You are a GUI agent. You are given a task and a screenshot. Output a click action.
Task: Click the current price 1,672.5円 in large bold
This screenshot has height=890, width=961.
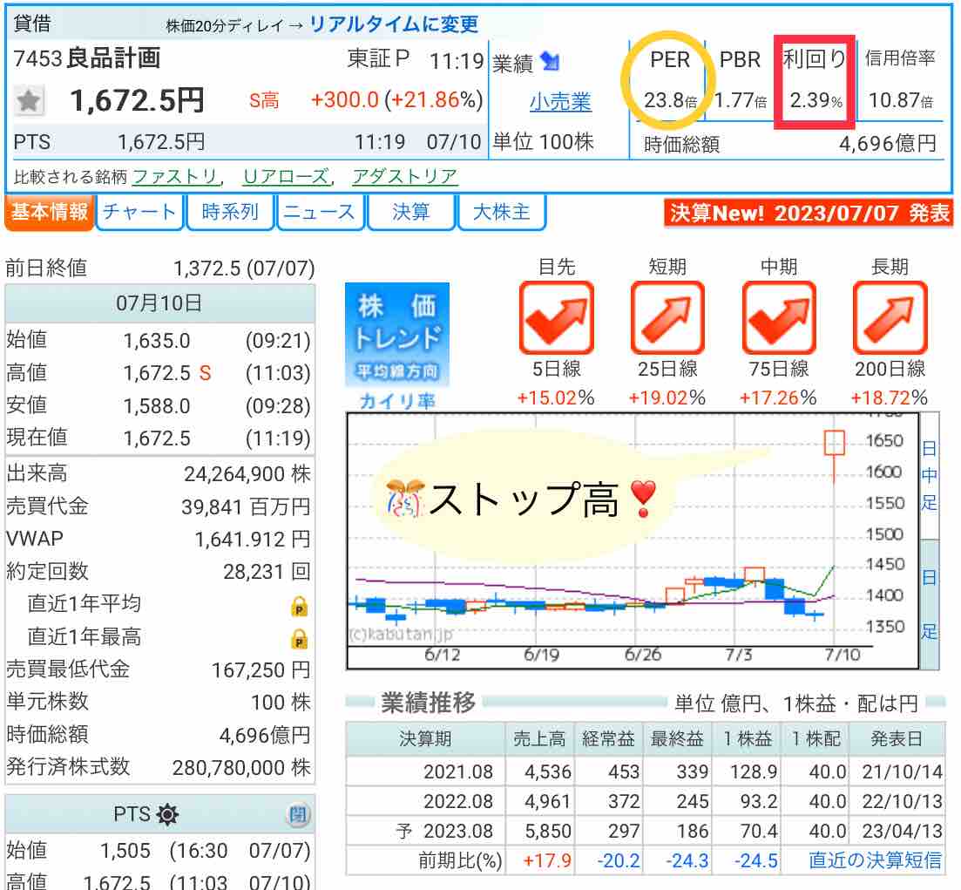(138, 100)
